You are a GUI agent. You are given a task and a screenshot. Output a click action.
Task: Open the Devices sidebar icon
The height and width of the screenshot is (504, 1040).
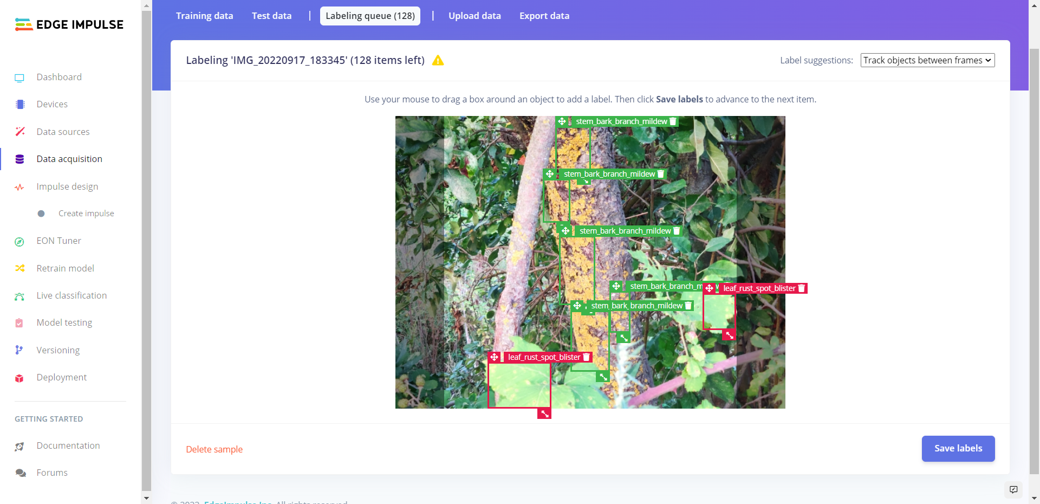pos(20,105)
